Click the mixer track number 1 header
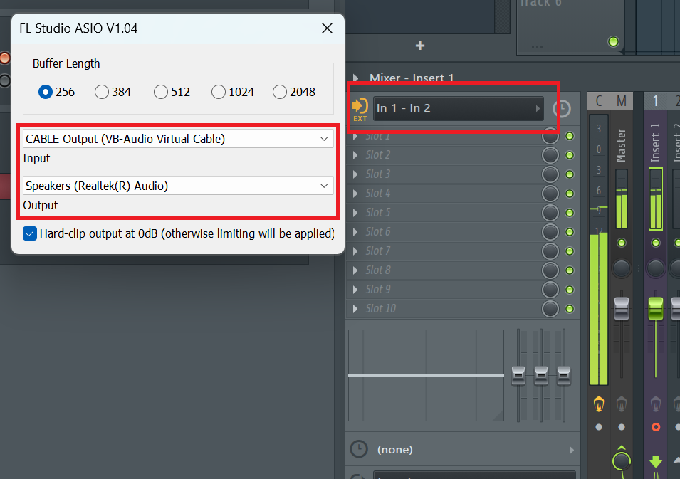 point(655,101)
